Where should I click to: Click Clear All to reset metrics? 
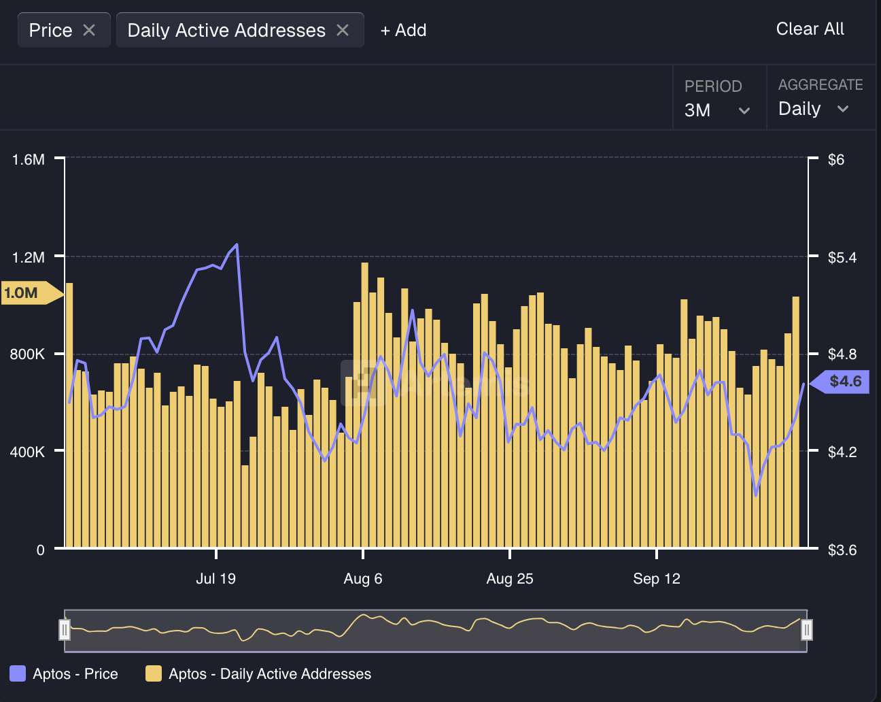[x=810, y=29]
